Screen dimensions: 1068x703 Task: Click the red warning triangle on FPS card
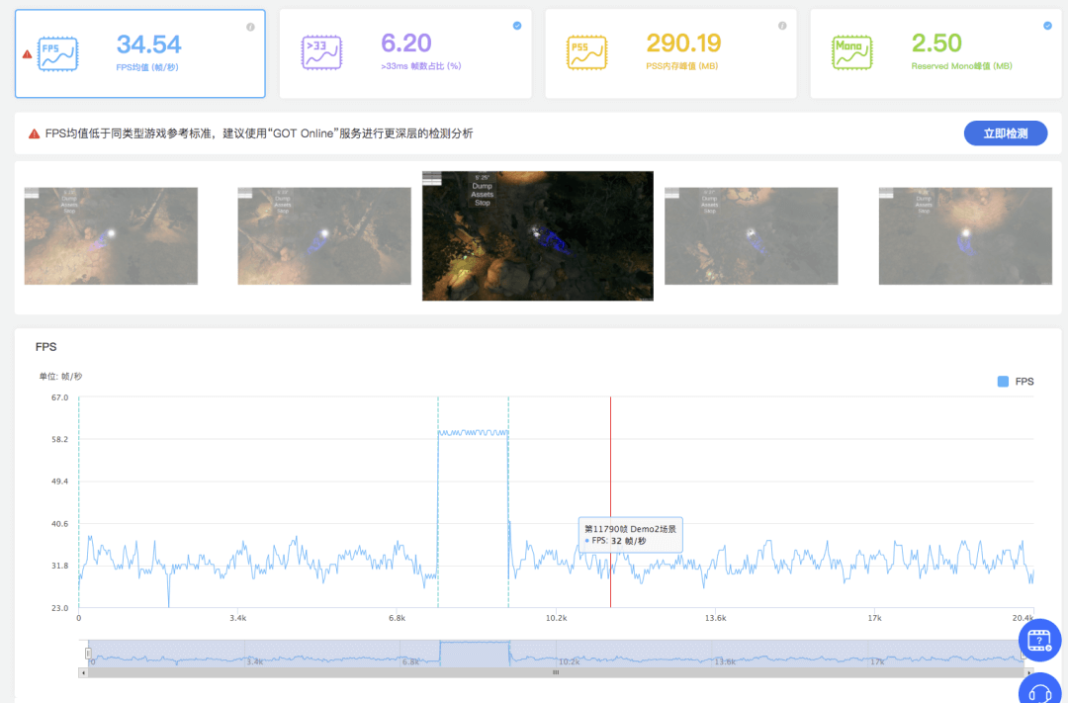tap(28, 53)
